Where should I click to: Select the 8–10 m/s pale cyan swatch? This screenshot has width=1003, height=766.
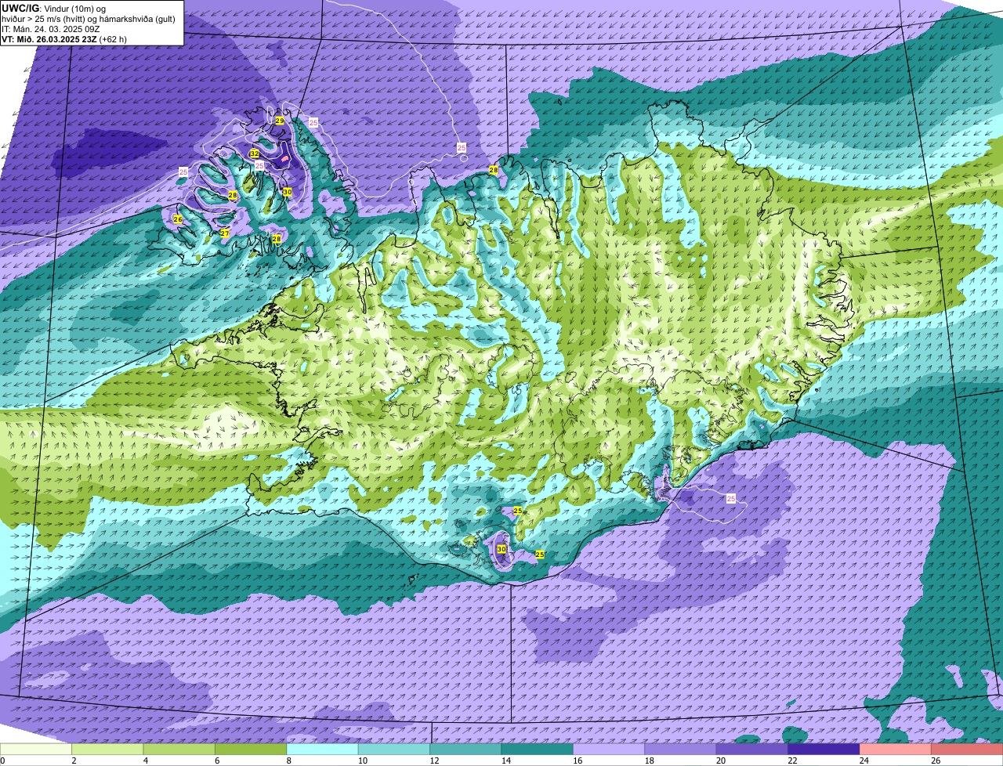tap(323, 750)
